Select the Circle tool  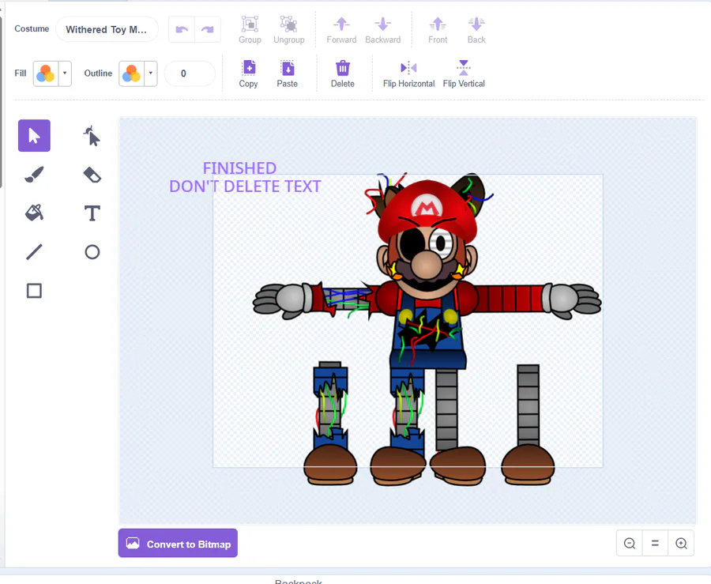92,251
